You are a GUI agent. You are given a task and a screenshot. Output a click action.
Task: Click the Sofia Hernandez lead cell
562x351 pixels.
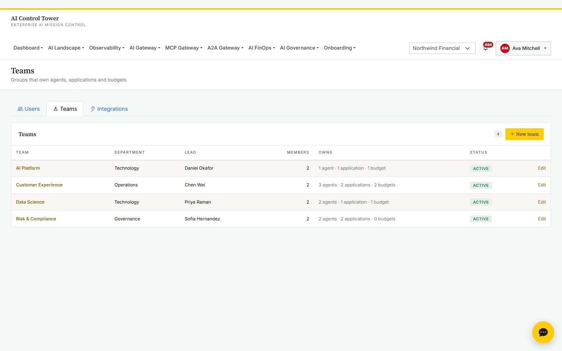click(202, 219)
